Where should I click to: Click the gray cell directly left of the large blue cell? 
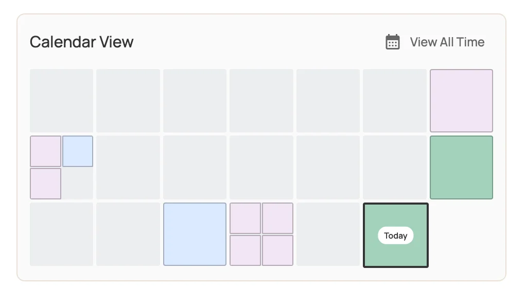click(128, 234)
